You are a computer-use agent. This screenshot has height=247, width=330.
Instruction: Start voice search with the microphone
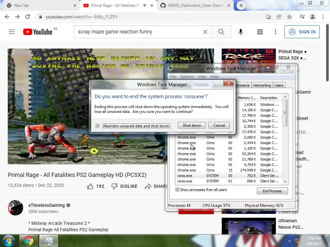point(241,32)
